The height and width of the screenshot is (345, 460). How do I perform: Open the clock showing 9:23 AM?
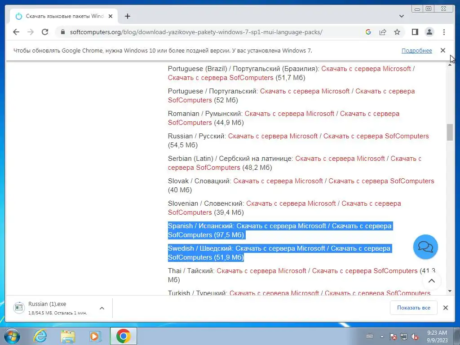pyautogui.click(x=437, y=336)
